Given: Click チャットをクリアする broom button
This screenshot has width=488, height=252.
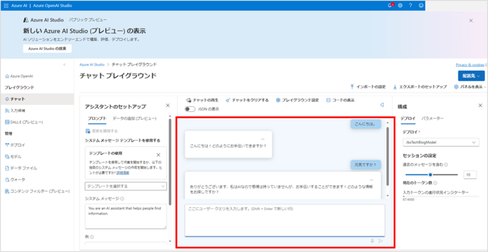Looking at the screenshot, I should (x=247, y=100).
